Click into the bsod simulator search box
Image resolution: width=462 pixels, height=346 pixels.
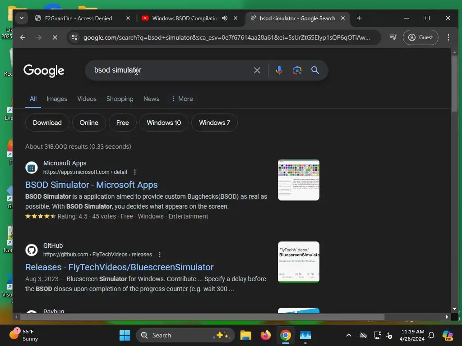pos(171,70)
